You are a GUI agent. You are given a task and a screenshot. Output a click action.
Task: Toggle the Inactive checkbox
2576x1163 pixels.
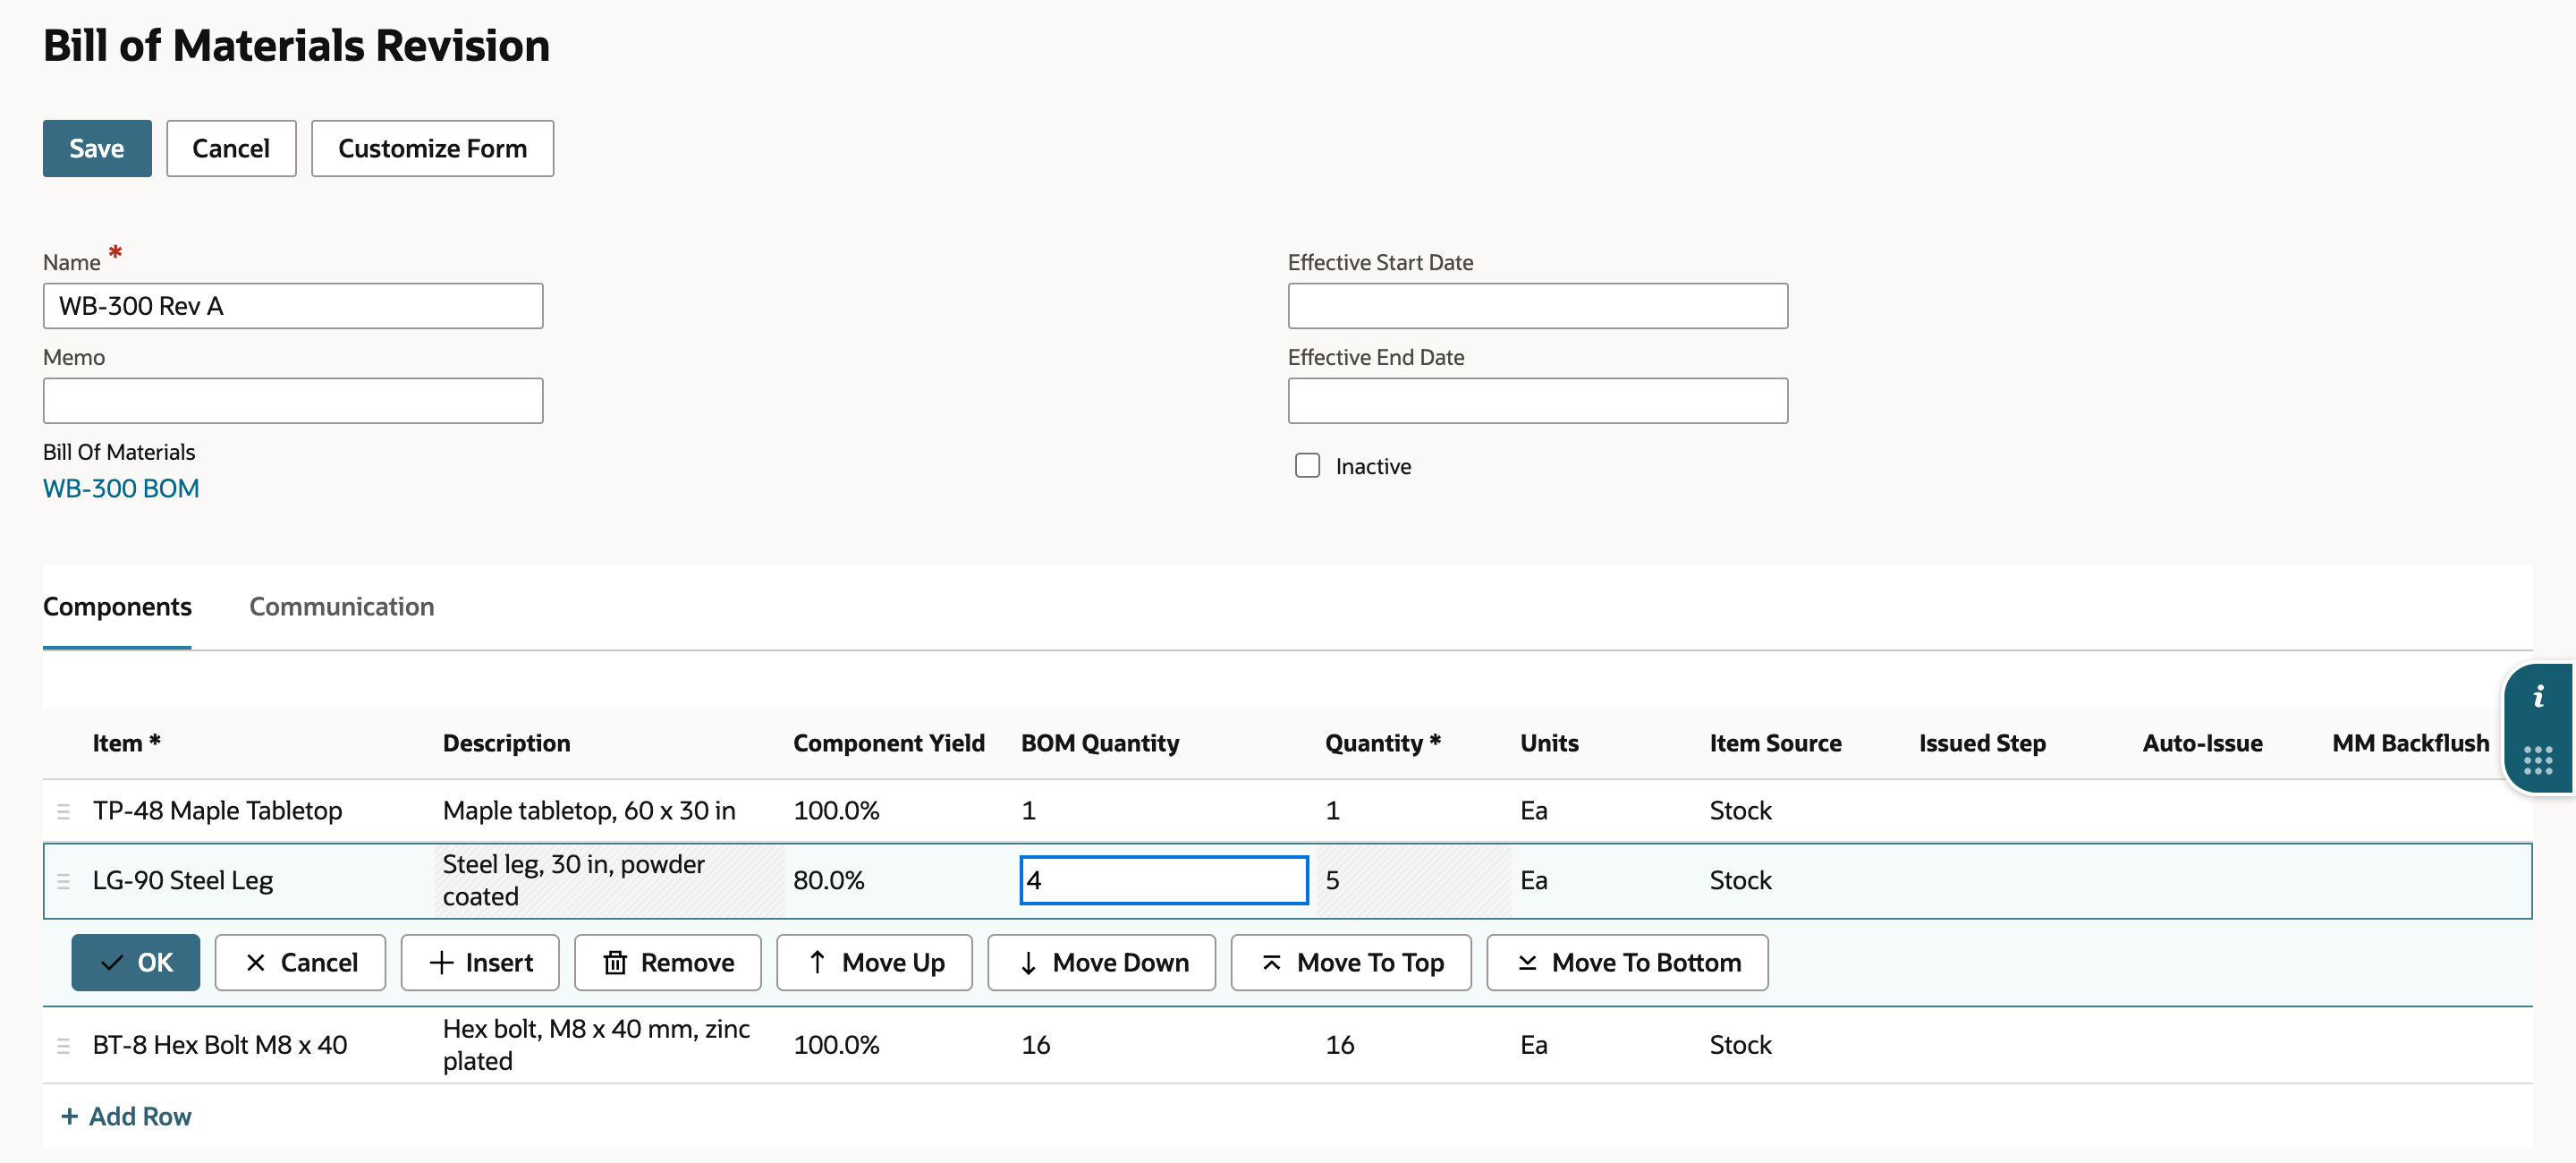coord(1307,465)
